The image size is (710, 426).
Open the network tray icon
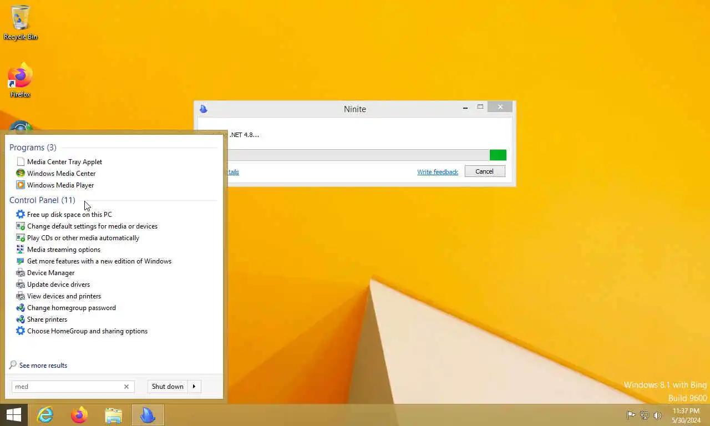pyautogui.click(x=644, y=415)
